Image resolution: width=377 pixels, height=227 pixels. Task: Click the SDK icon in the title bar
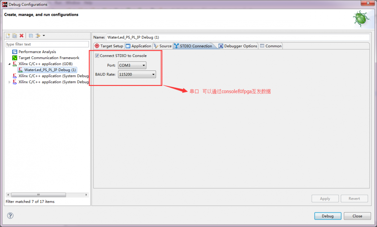click(5, 4)
